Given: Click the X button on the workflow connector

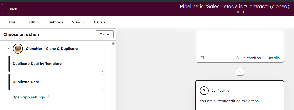Looking at the screenshot, I should click(x=240, y=72).
